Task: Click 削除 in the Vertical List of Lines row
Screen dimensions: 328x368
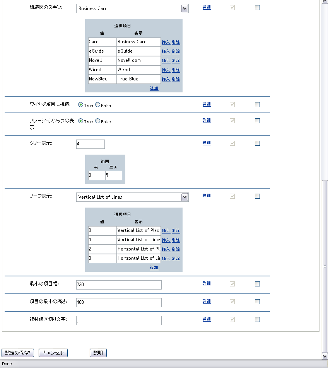Action: (x=176, y=240)
